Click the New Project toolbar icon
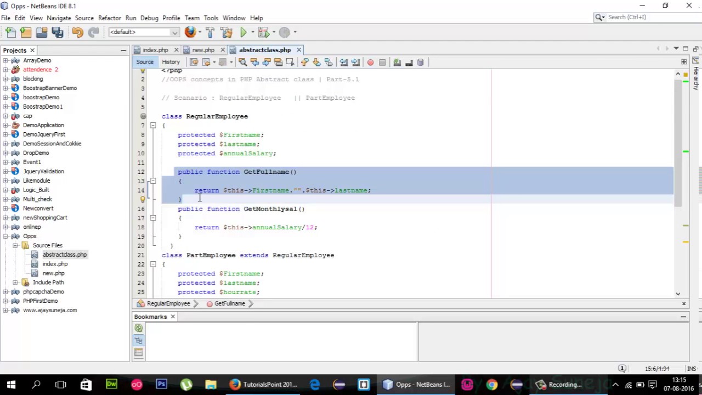 pos(26,32)
